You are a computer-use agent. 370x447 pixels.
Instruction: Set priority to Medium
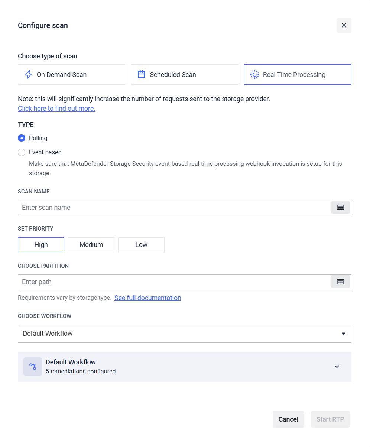click(x=91, y=245)
